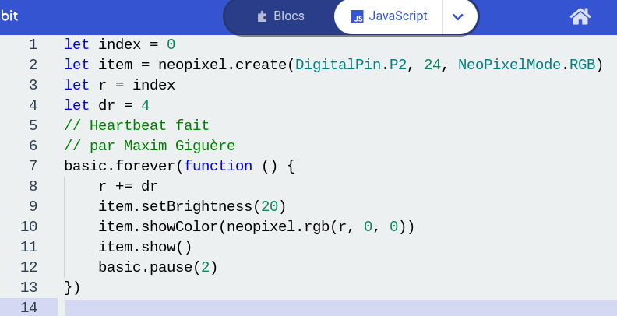Image resolution: width=617 pixels, height=316 pixels.
Task: Switch to the Blocs editor tab
Action: coord(281,16)
